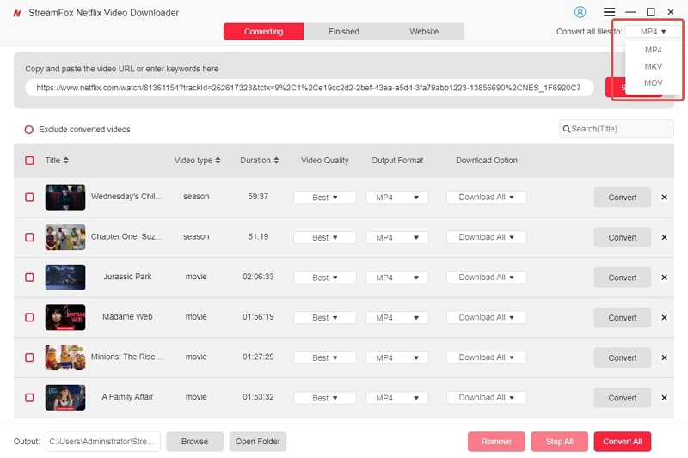Choose MOV in format list

click(x=653, y=83)
